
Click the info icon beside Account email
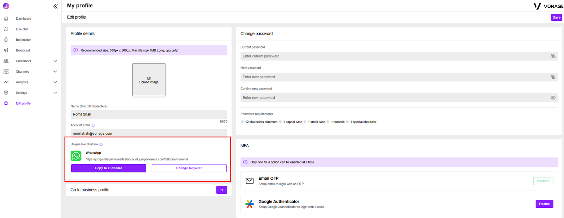coord(93,125)
